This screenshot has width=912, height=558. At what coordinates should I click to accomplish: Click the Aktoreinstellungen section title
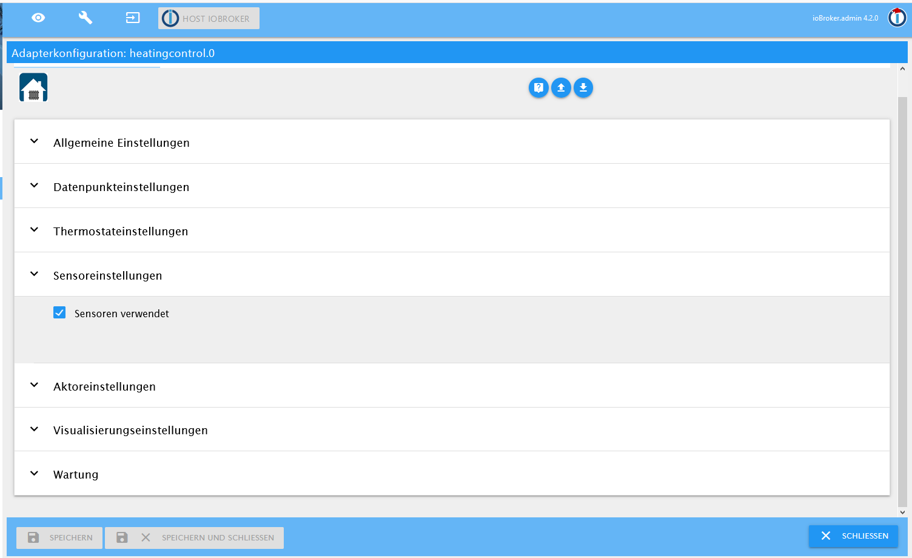pos(104,386)
